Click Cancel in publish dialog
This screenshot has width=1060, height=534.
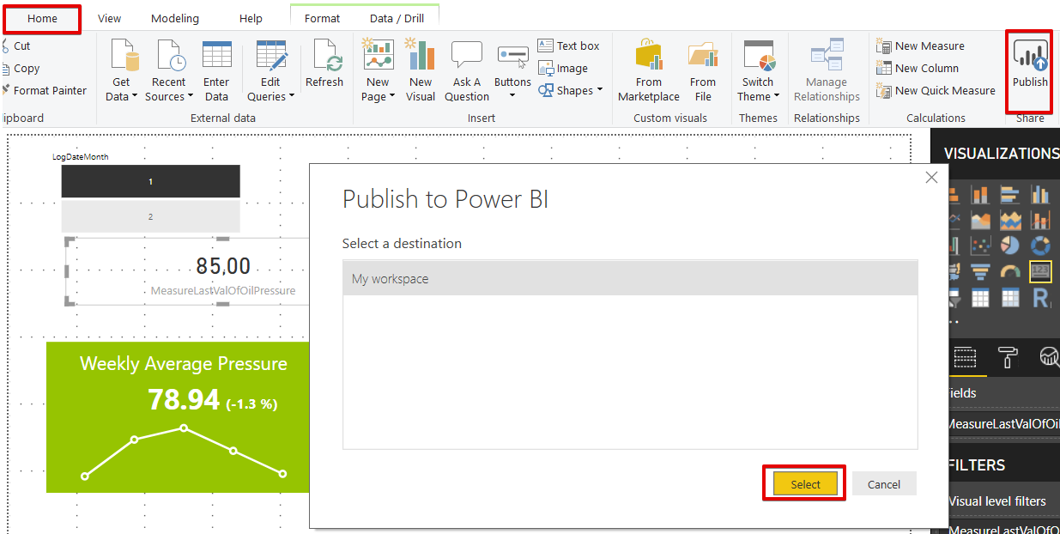(x=883, y=484)
